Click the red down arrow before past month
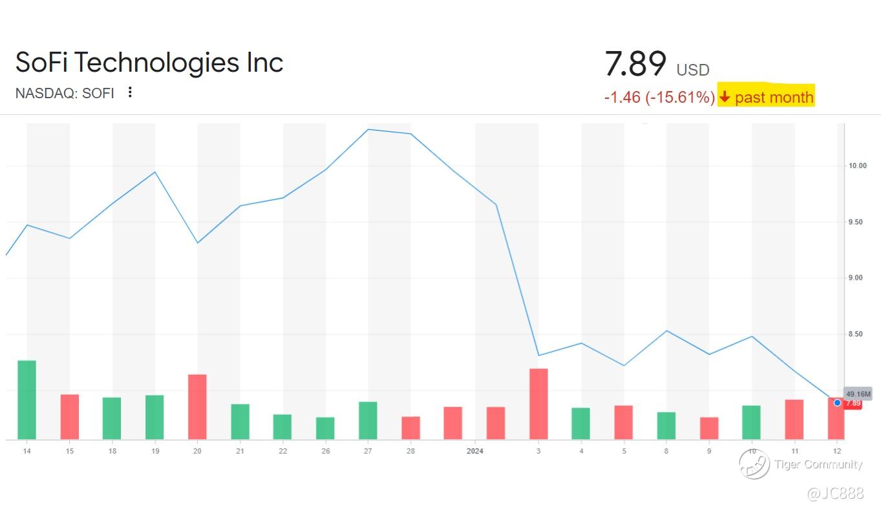 click(x=725, y=97)
